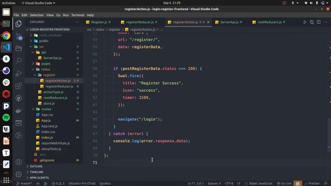Collapse the redux folder
Screen dimensions: 331x186
(x=46, y=69)
